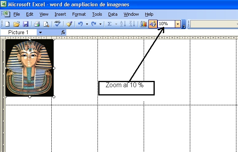Sort ascending A to Z
Viewport: 238px width, 152px height.
pyautogui.click(x=123, y=24)
